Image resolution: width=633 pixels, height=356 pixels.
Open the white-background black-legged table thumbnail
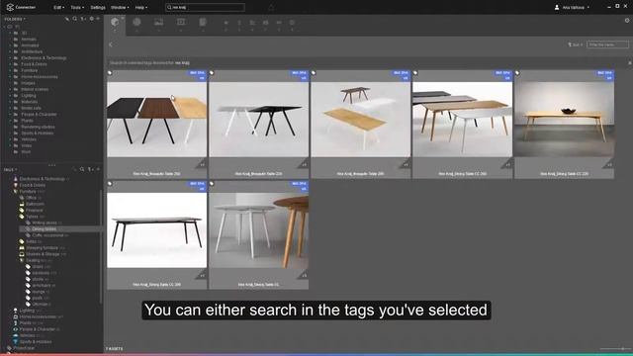(x=157, y=230)
